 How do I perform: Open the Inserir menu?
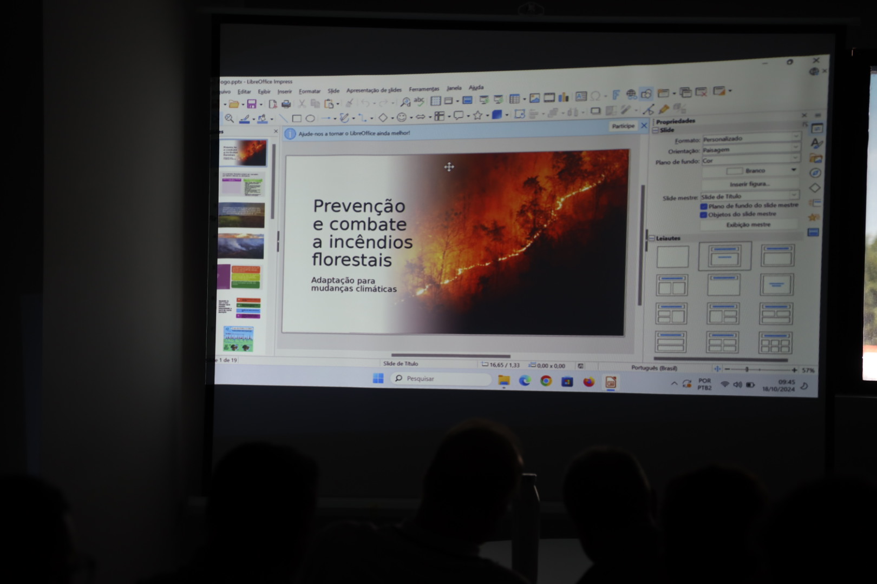284,92
